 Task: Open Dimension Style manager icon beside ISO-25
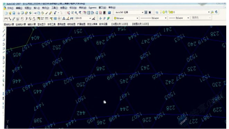tap(94, 18)
